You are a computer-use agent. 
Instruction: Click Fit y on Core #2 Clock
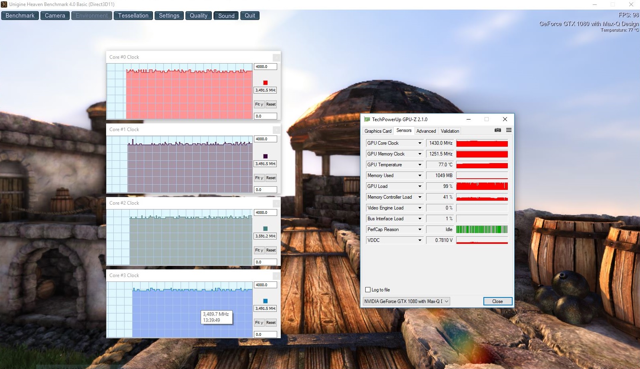coord(259,250)
